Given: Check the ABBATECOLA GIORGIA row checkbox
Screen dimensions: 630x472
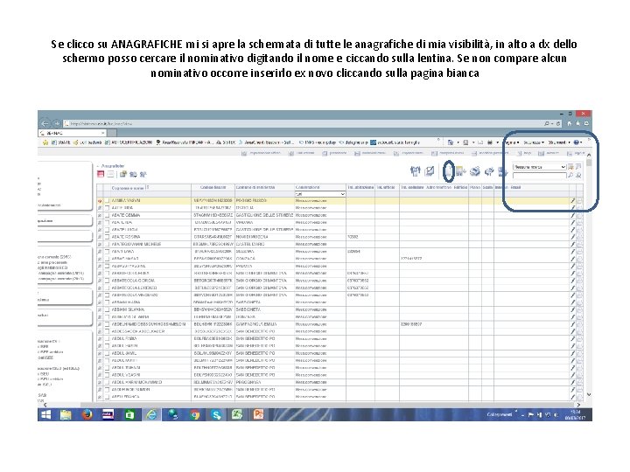Looking at the screenshot, I should pyautogui.click(x=107, y=281).
